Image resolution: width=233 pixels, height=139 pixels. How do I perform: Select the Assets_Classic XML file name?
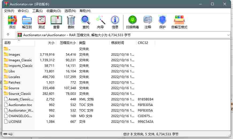[21, 99]
